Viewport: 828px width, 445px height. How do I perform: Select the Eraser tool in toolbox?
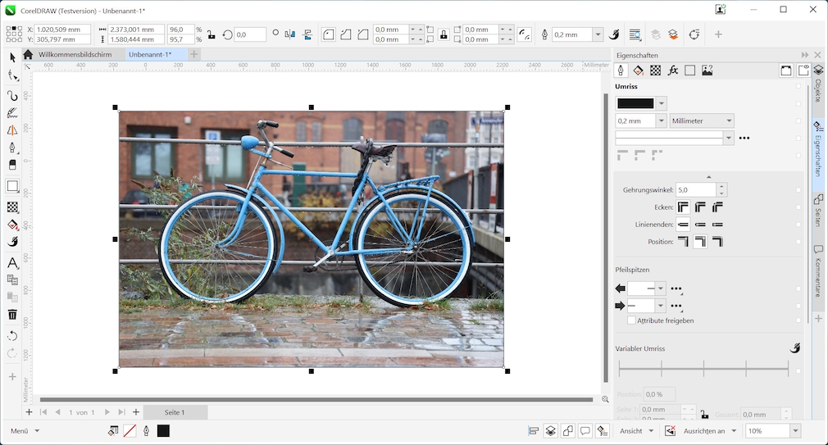click(x=12, y=165)
